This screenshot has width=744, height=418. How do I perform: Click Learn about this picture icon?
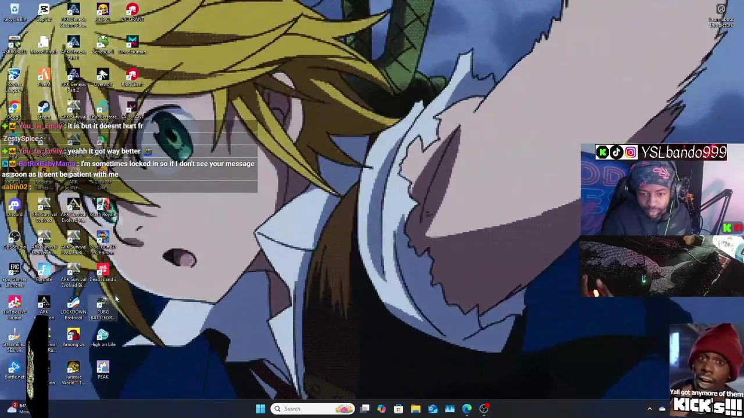pyautogui.click(x=721, y=16)
